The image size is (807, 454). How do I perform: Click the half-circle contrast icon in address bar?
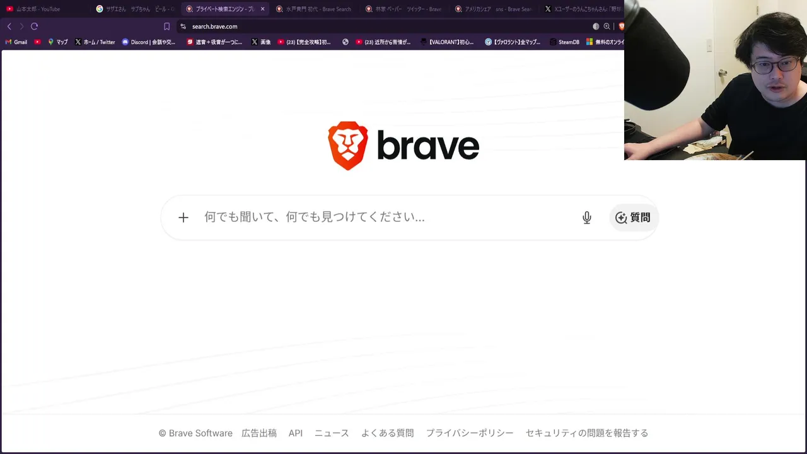596,26
